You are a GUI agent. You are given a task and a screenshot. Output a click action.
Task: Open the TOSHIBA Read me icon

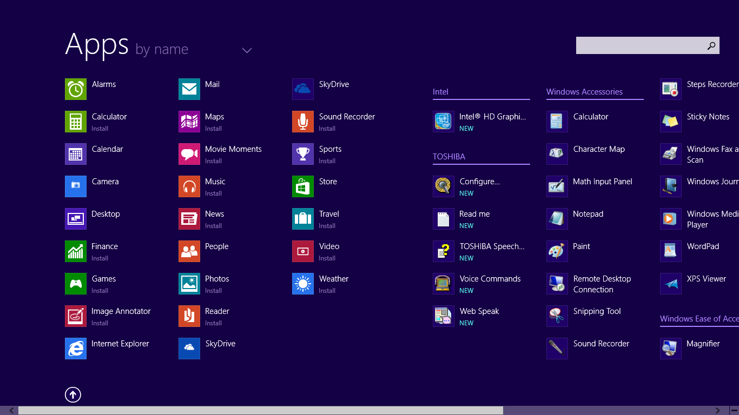click(444, 219)
